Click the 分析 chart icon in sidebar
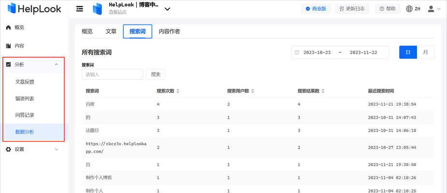The height and width of the screenshot is (193, 447). (9, 65)
